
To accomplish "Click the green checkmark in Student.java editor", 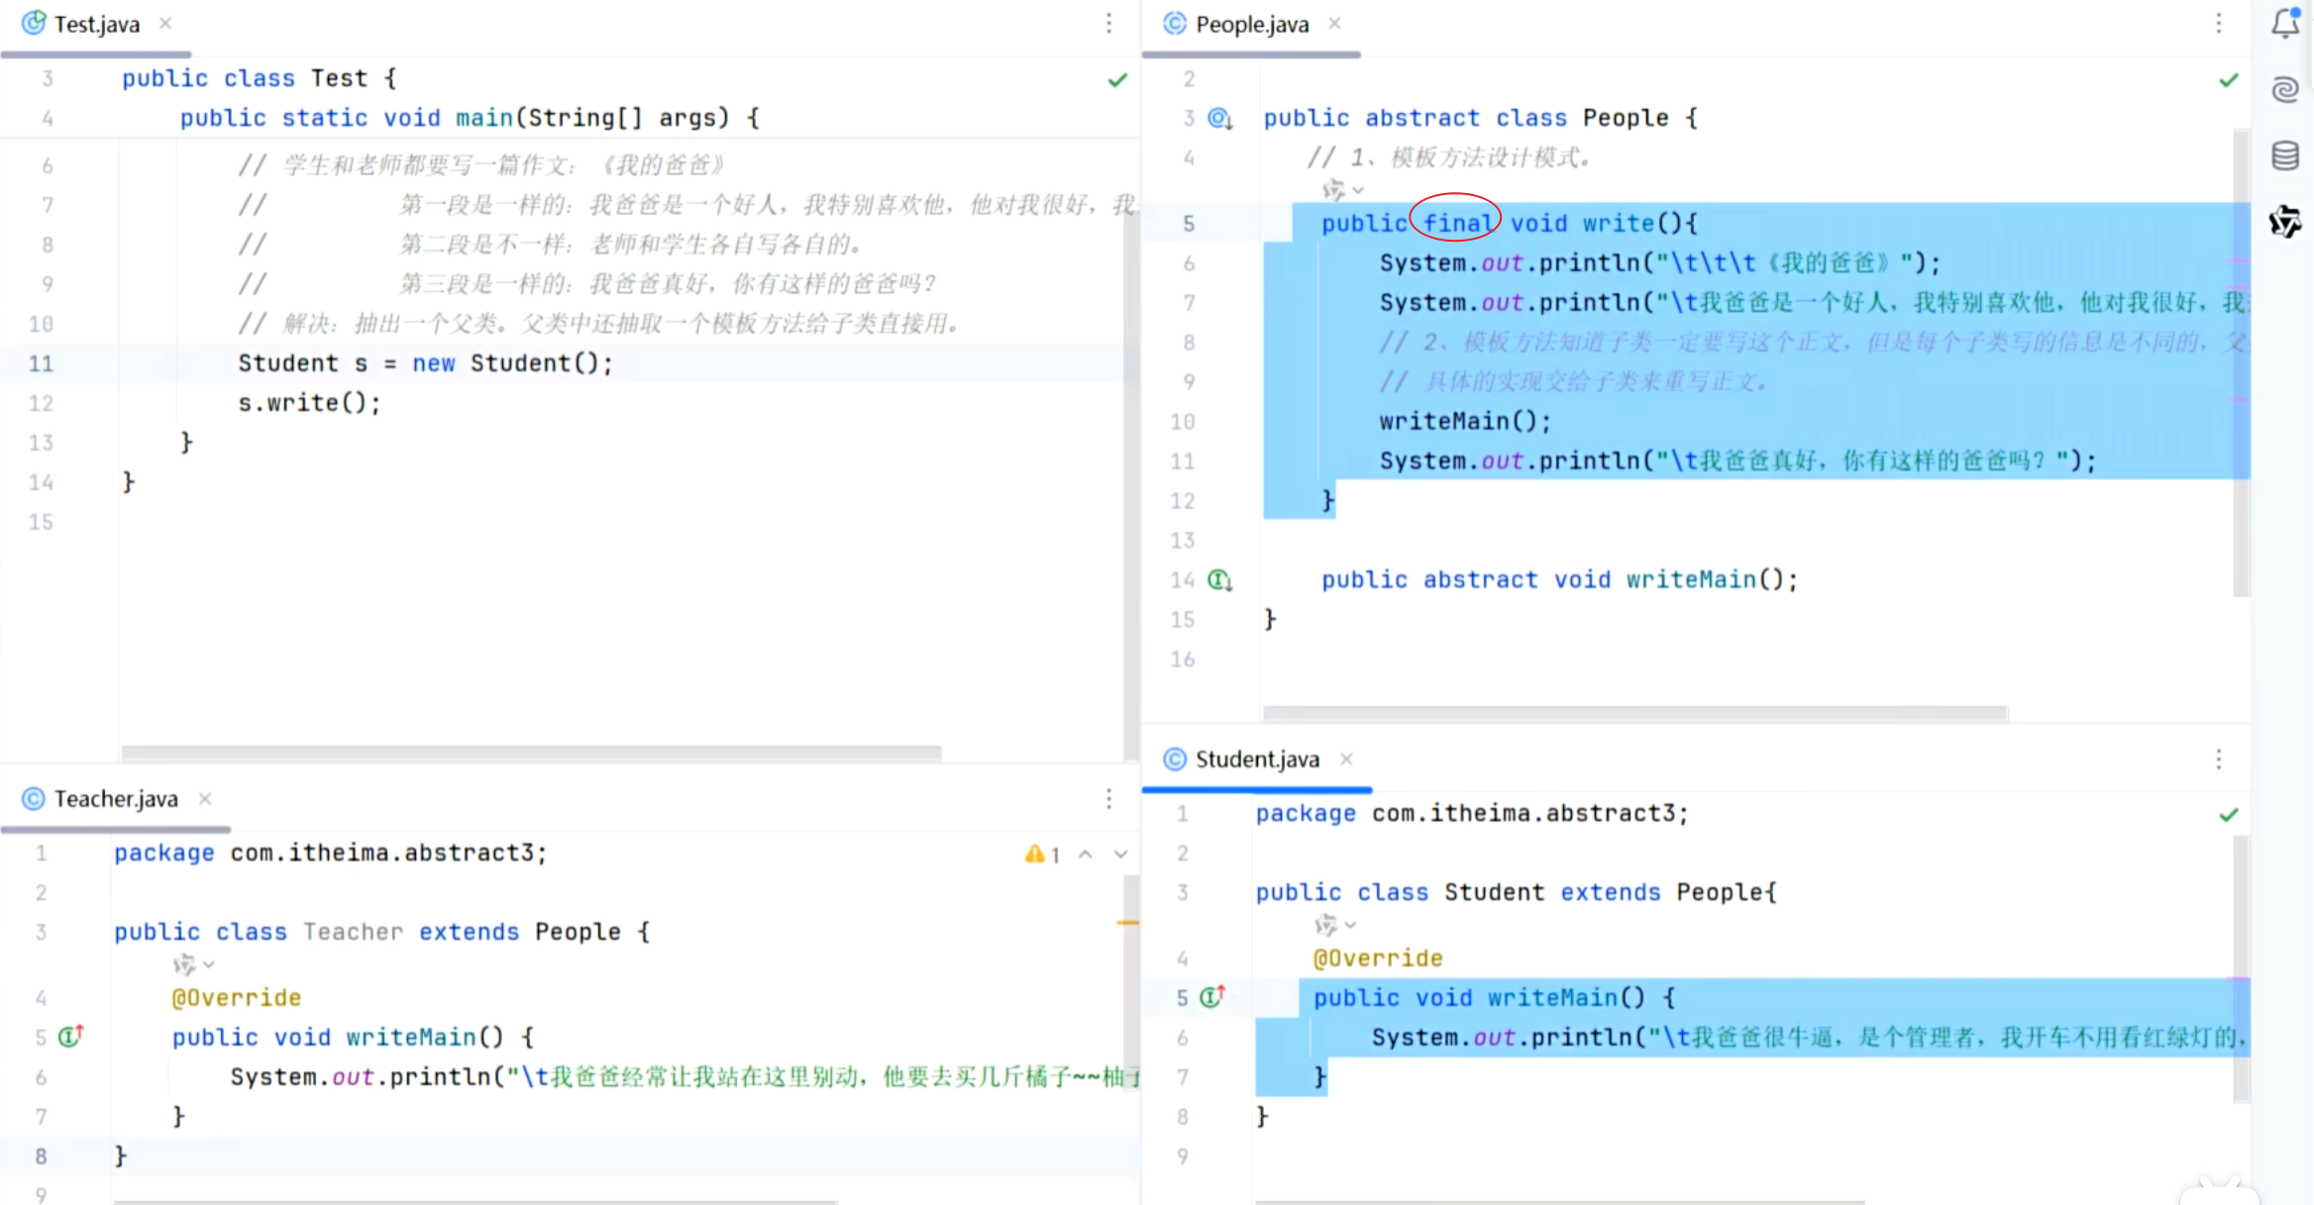I will click(2228, 815).
